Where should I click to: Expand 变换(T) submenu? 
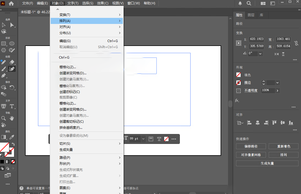(x=87, y=15)
